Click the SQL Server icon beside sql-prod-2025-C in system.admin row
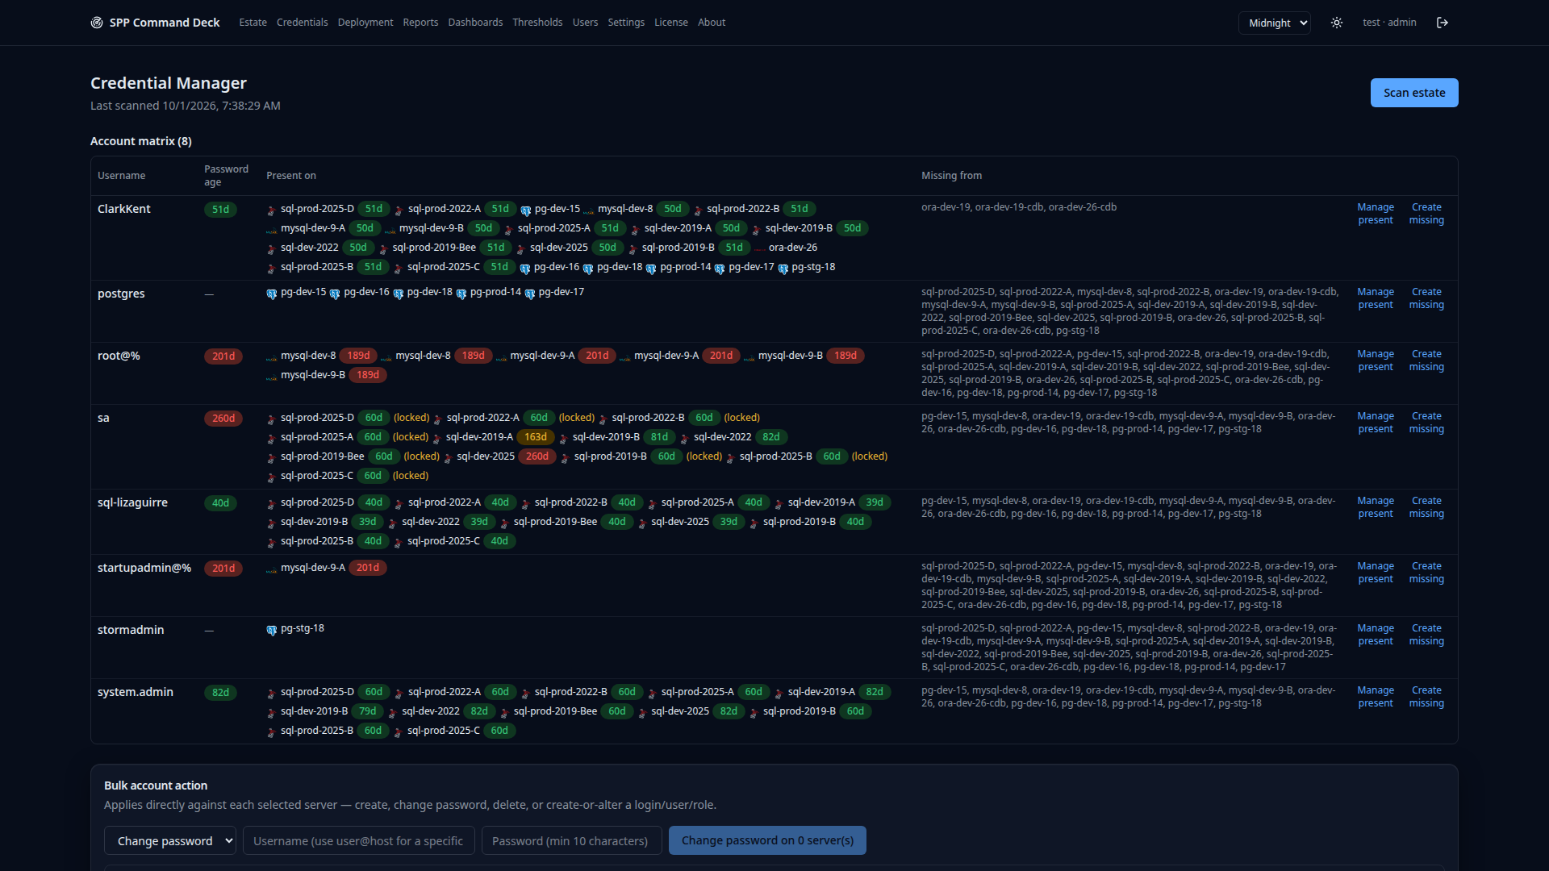The width and height of the screenshot is (1549, 871). coord(399,731)
